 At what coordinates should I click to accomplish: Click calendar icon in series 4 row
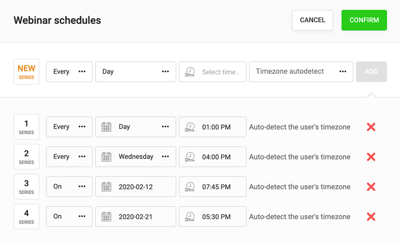106,217
